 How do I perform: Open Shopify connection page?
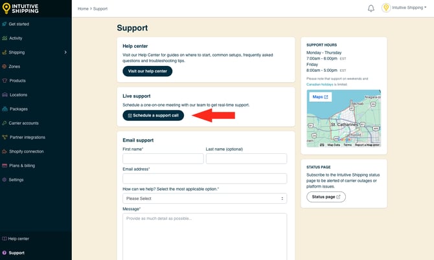27,151
